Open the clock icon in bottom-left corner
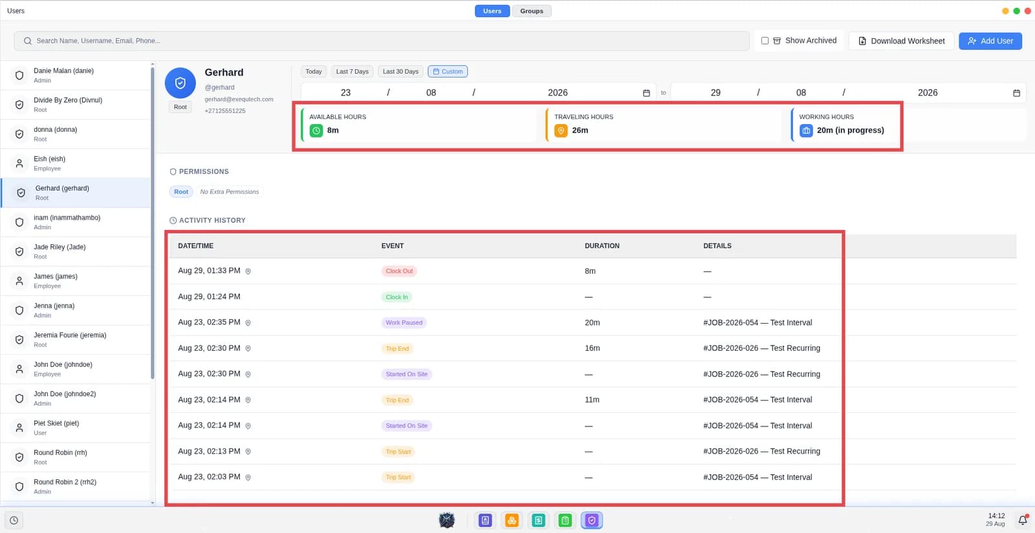 click(x=14, y=520)
